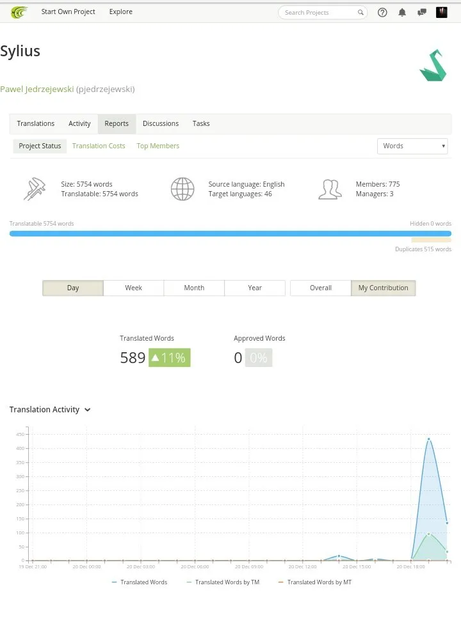Open the Tasks tab
Image resolution: width=461 pixels, height=622 pixels.
point(201,123)
